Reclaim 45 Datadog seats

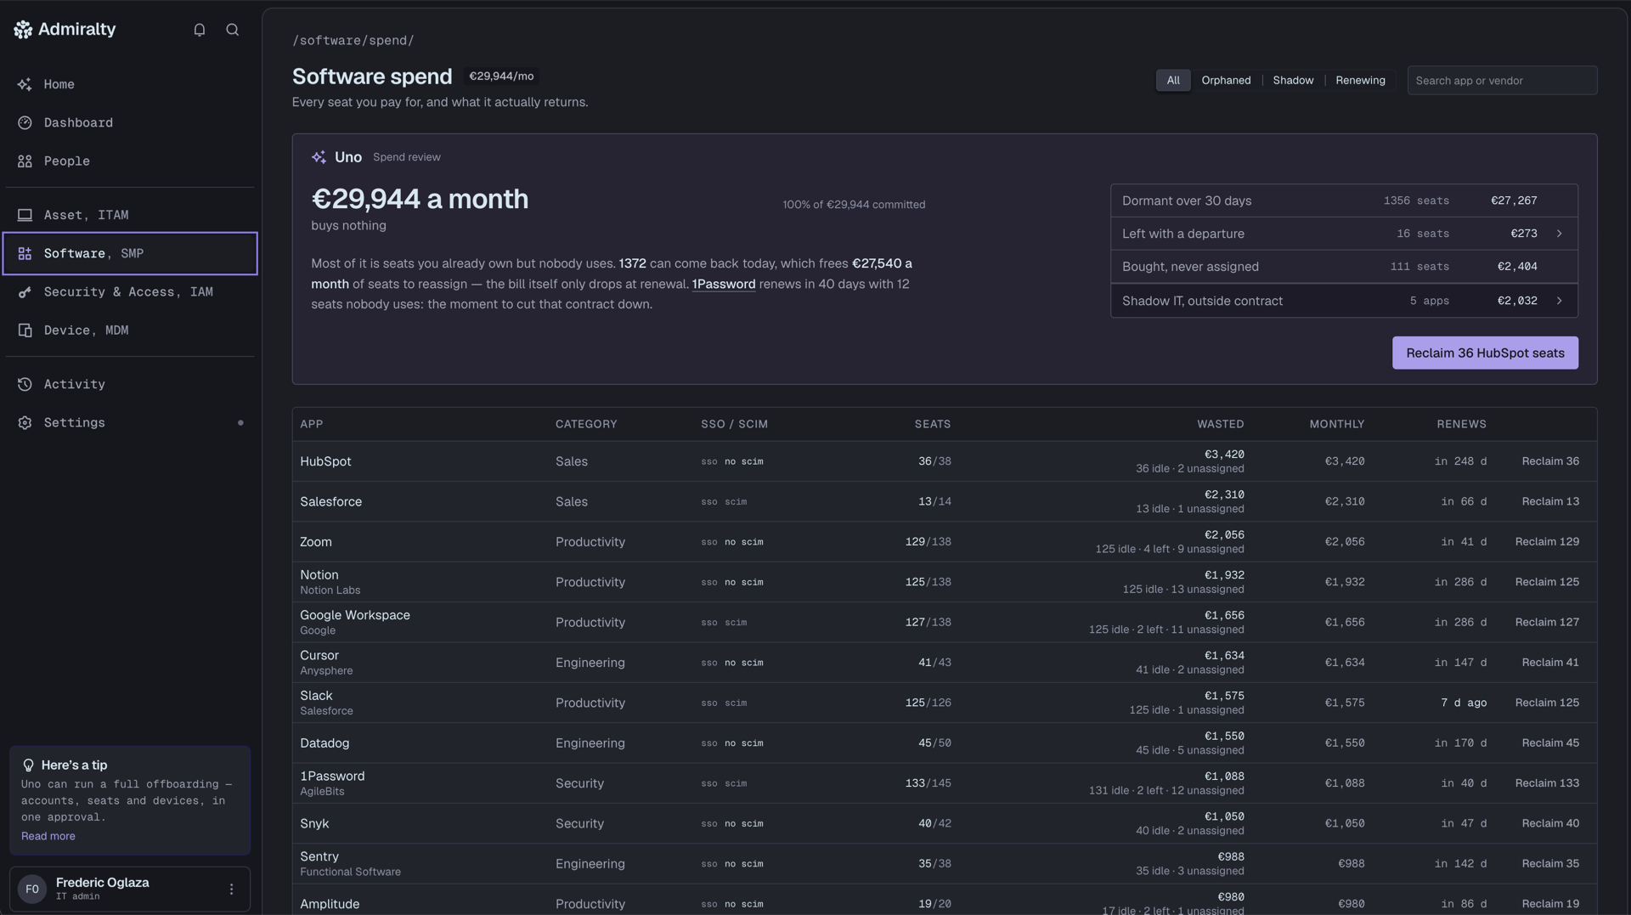tap(1550, 743)
